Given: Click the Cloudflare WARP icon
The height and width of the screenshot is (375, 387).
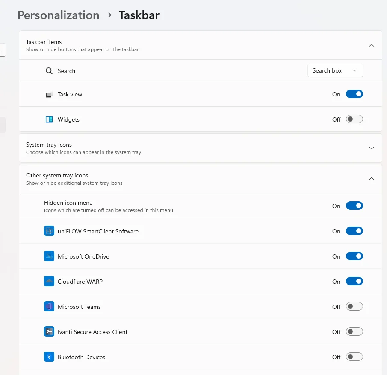Looking at the screenshot, I should [49, 282].
